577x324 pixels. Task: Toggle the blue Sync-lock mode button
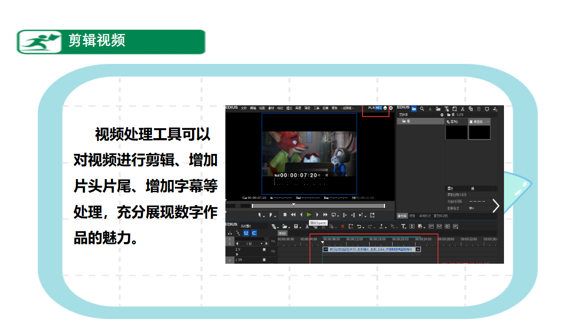254,233
